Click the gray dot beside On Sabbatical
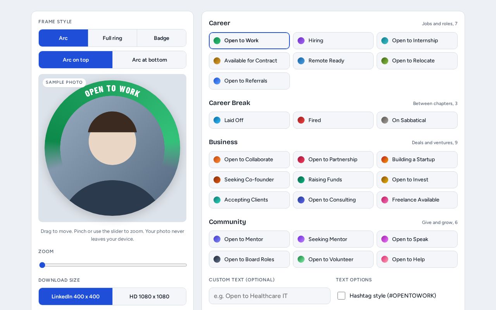 (x=385, y=120)
